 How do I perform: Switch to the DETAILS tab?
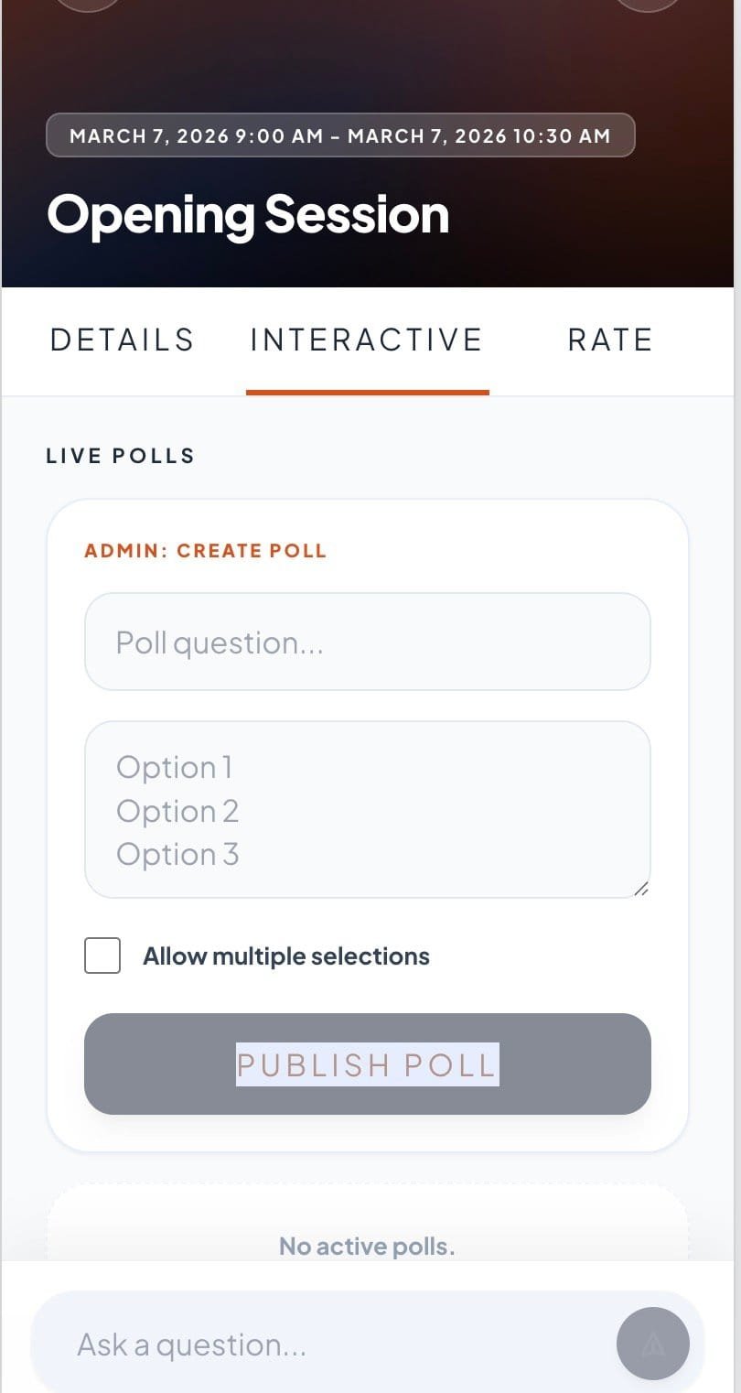(121, 340)
